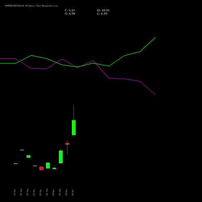The image size is (202, 202).
Task: Select the flat 16 Sep candle dash
Action: point(22,150)
